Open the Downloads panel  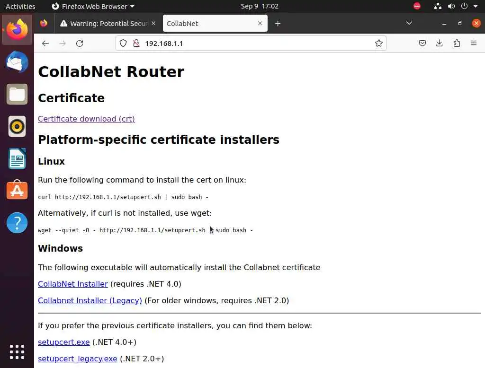tap(439, 43)
